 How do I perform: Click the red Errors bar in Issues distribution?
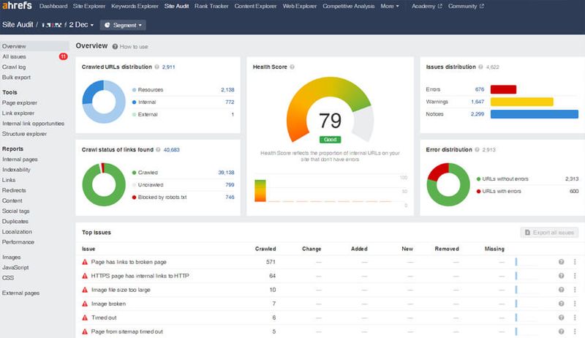click(x=503, y=89)
